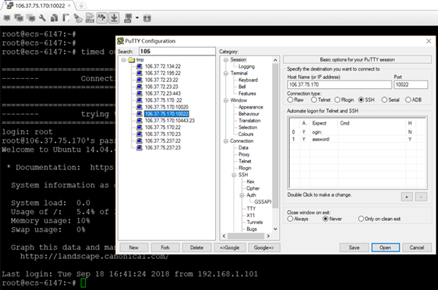
Task: Click the session log icon in toolbar
Action: [90, 18]
